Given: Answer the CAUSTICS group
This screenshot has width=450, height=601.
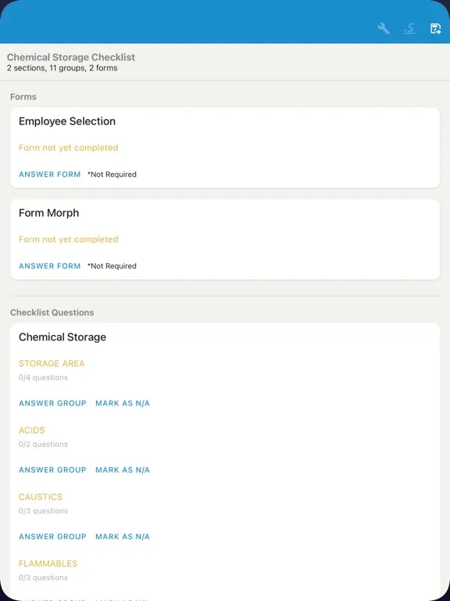Looking at the screenshot, I should pos(52,537).
